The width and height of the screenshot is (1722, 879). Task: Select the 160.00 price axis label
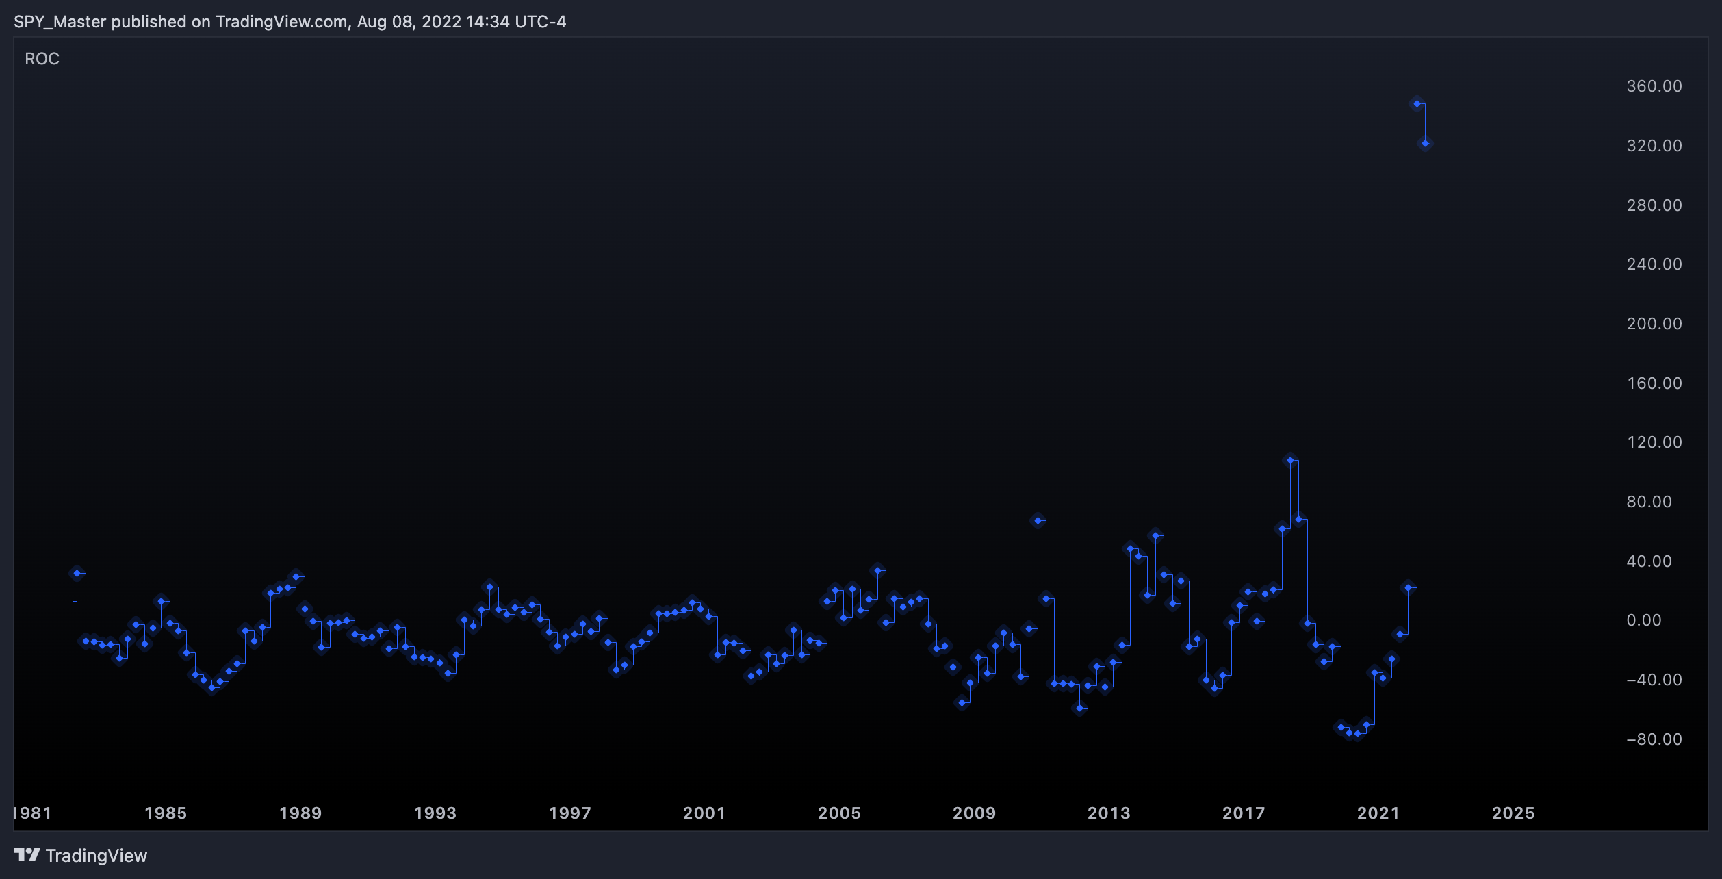tap(1654, 383)
